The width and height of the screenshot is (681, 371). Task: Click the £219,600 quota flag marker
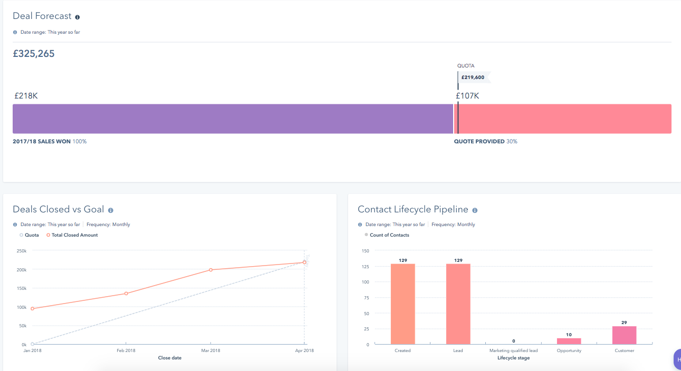click(x=474, y=77)
